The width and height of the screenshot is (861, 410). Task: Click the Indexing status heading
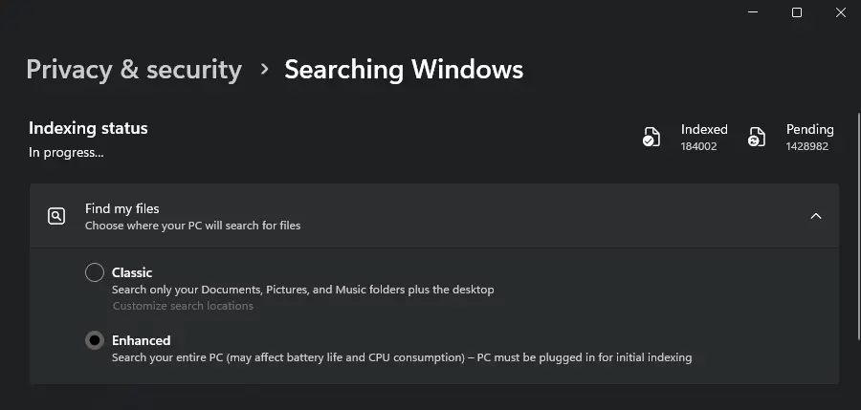click(88, 128)
